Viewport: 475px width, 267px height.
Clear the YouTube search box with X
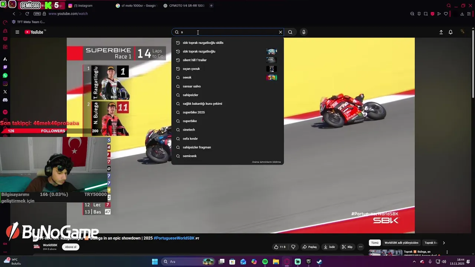tap(281, 32)
